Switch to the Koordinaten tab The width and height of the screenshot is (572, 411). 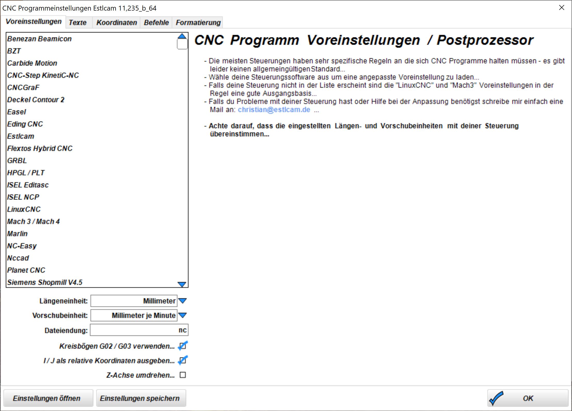coord(117,23)
